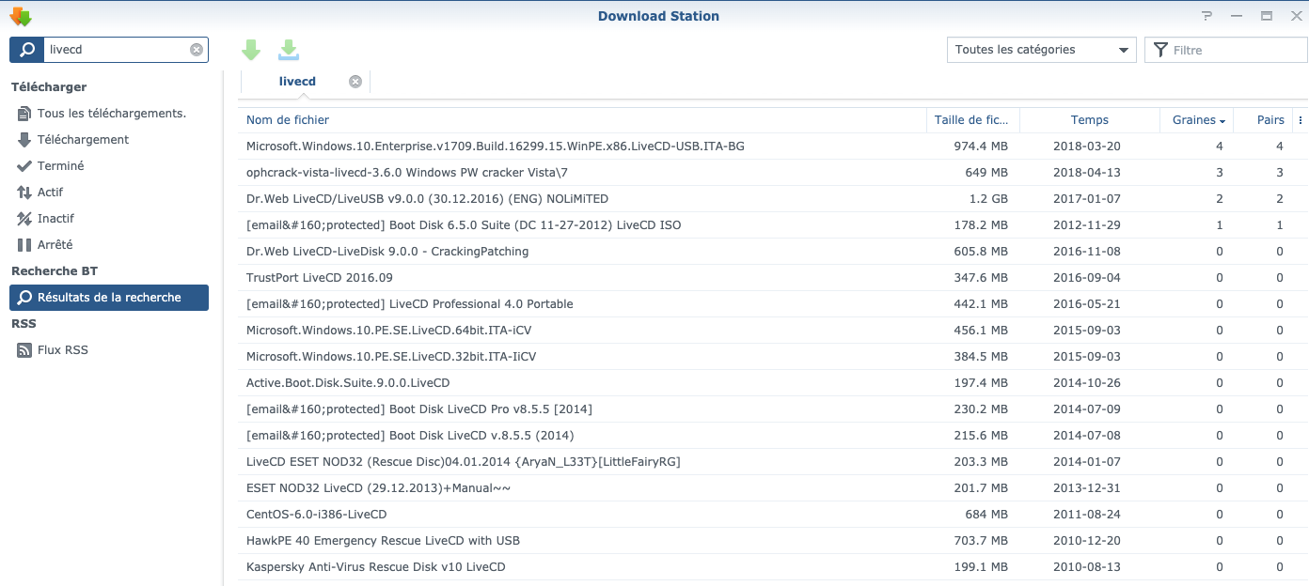
Task: Click into the livecd search box
Action: point(116,50)
